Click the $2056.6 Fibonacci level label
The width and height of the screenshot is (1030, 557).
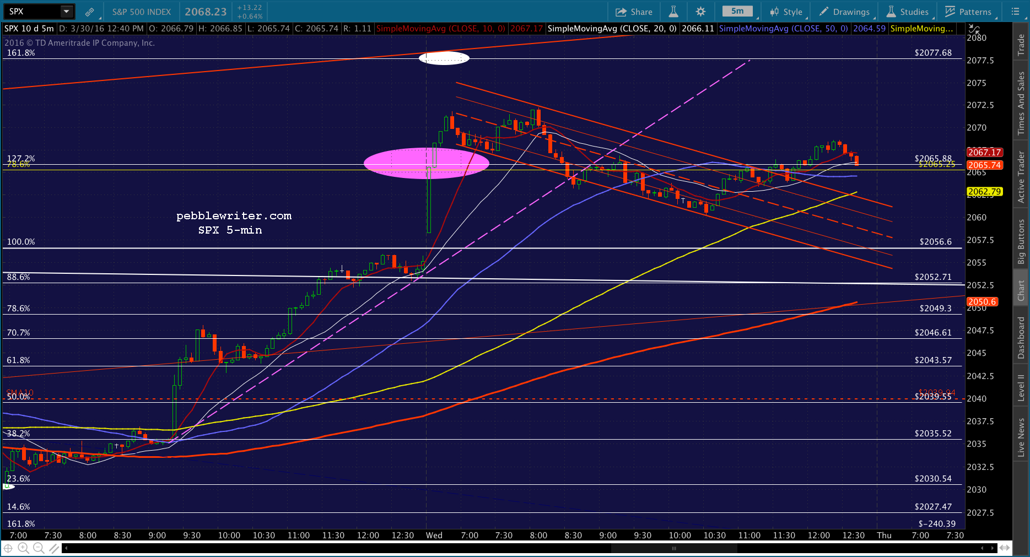[x=935, y=242]
